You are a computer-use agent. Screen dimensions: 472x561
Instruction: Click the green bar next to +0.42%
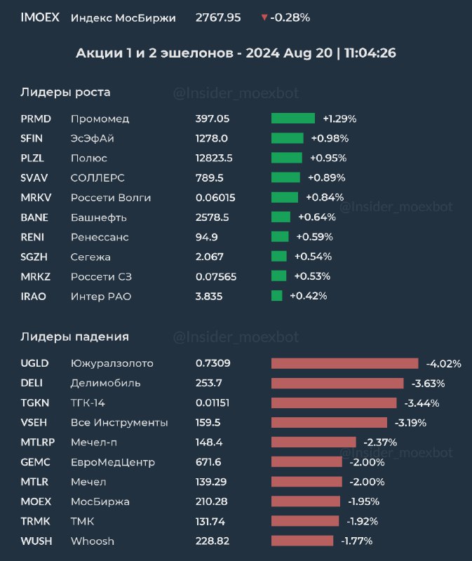click(277, 296)
